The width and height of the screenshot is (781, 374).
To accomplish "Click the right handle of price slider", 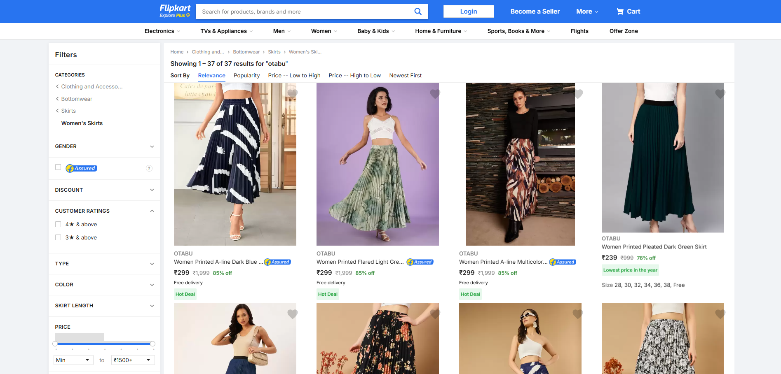I will pos(152,344).
